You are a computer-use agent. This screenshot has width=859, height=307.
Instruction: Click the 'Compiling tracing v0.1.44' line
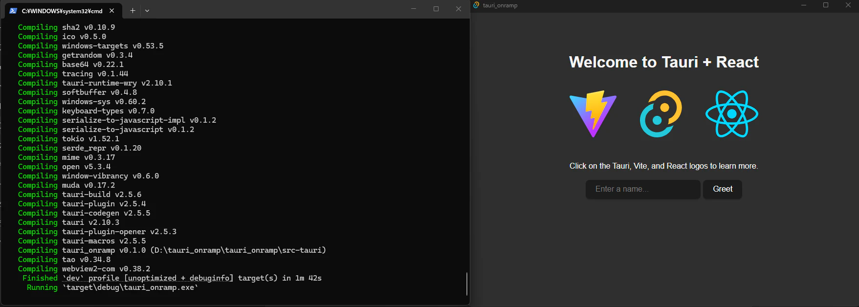pyautogui.click(x=73, y=74)
